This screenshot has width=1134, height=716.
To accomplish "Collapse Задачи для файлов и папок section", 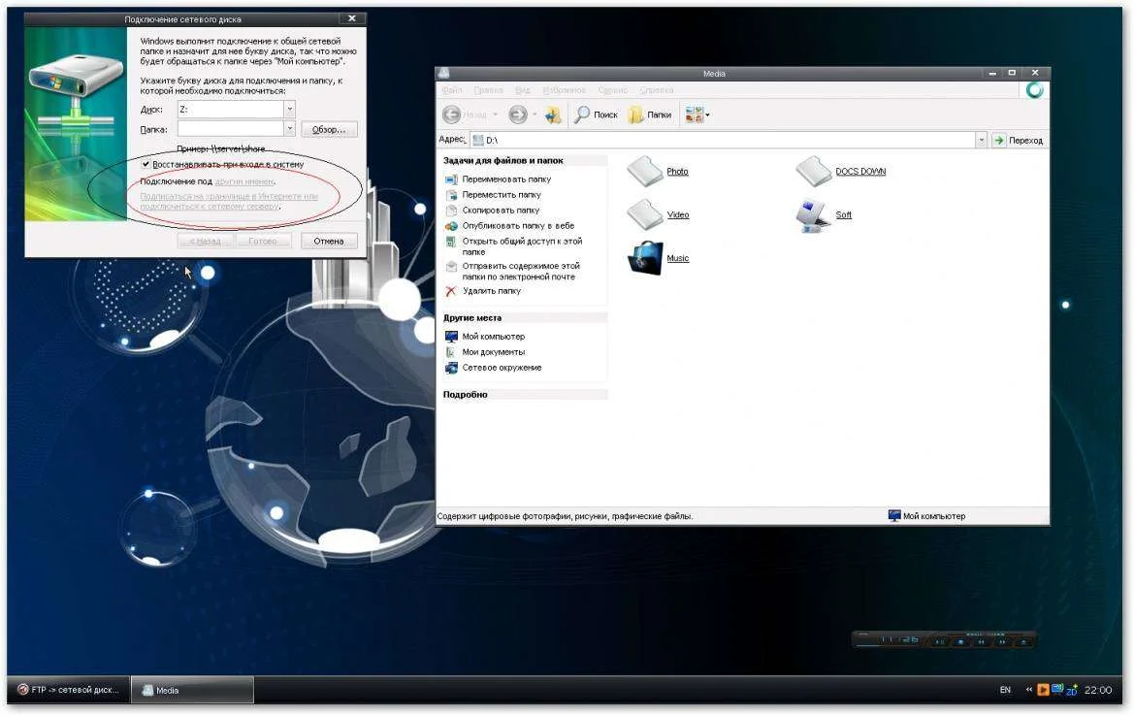I will (x=525, y=160).
